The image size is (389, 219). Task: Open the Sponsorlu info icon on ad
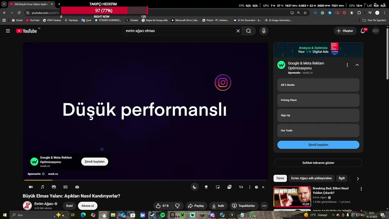coord(43,174)
